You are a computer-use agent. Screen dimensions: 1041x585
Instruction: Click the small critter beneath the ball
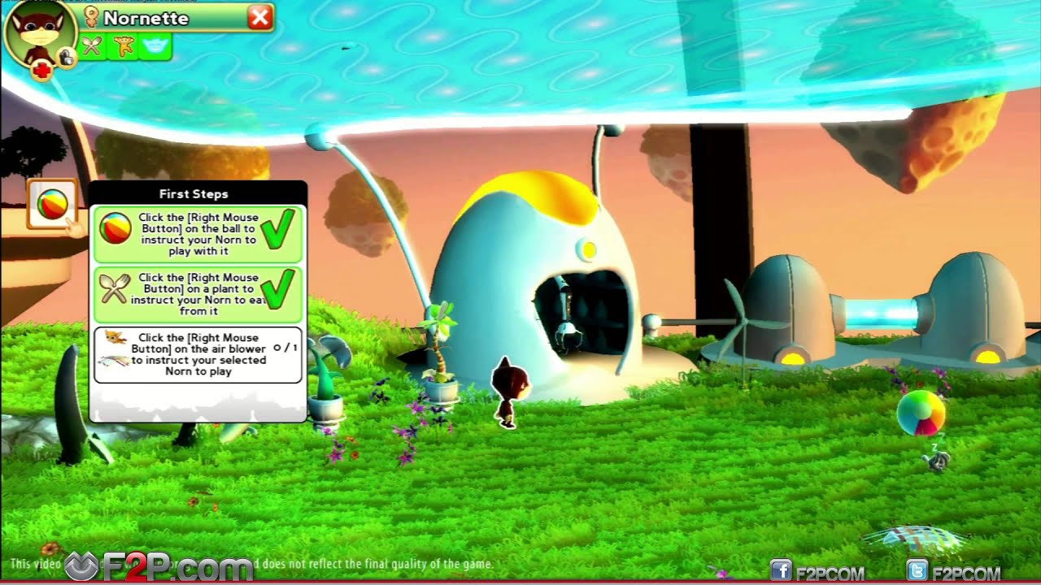936,461
